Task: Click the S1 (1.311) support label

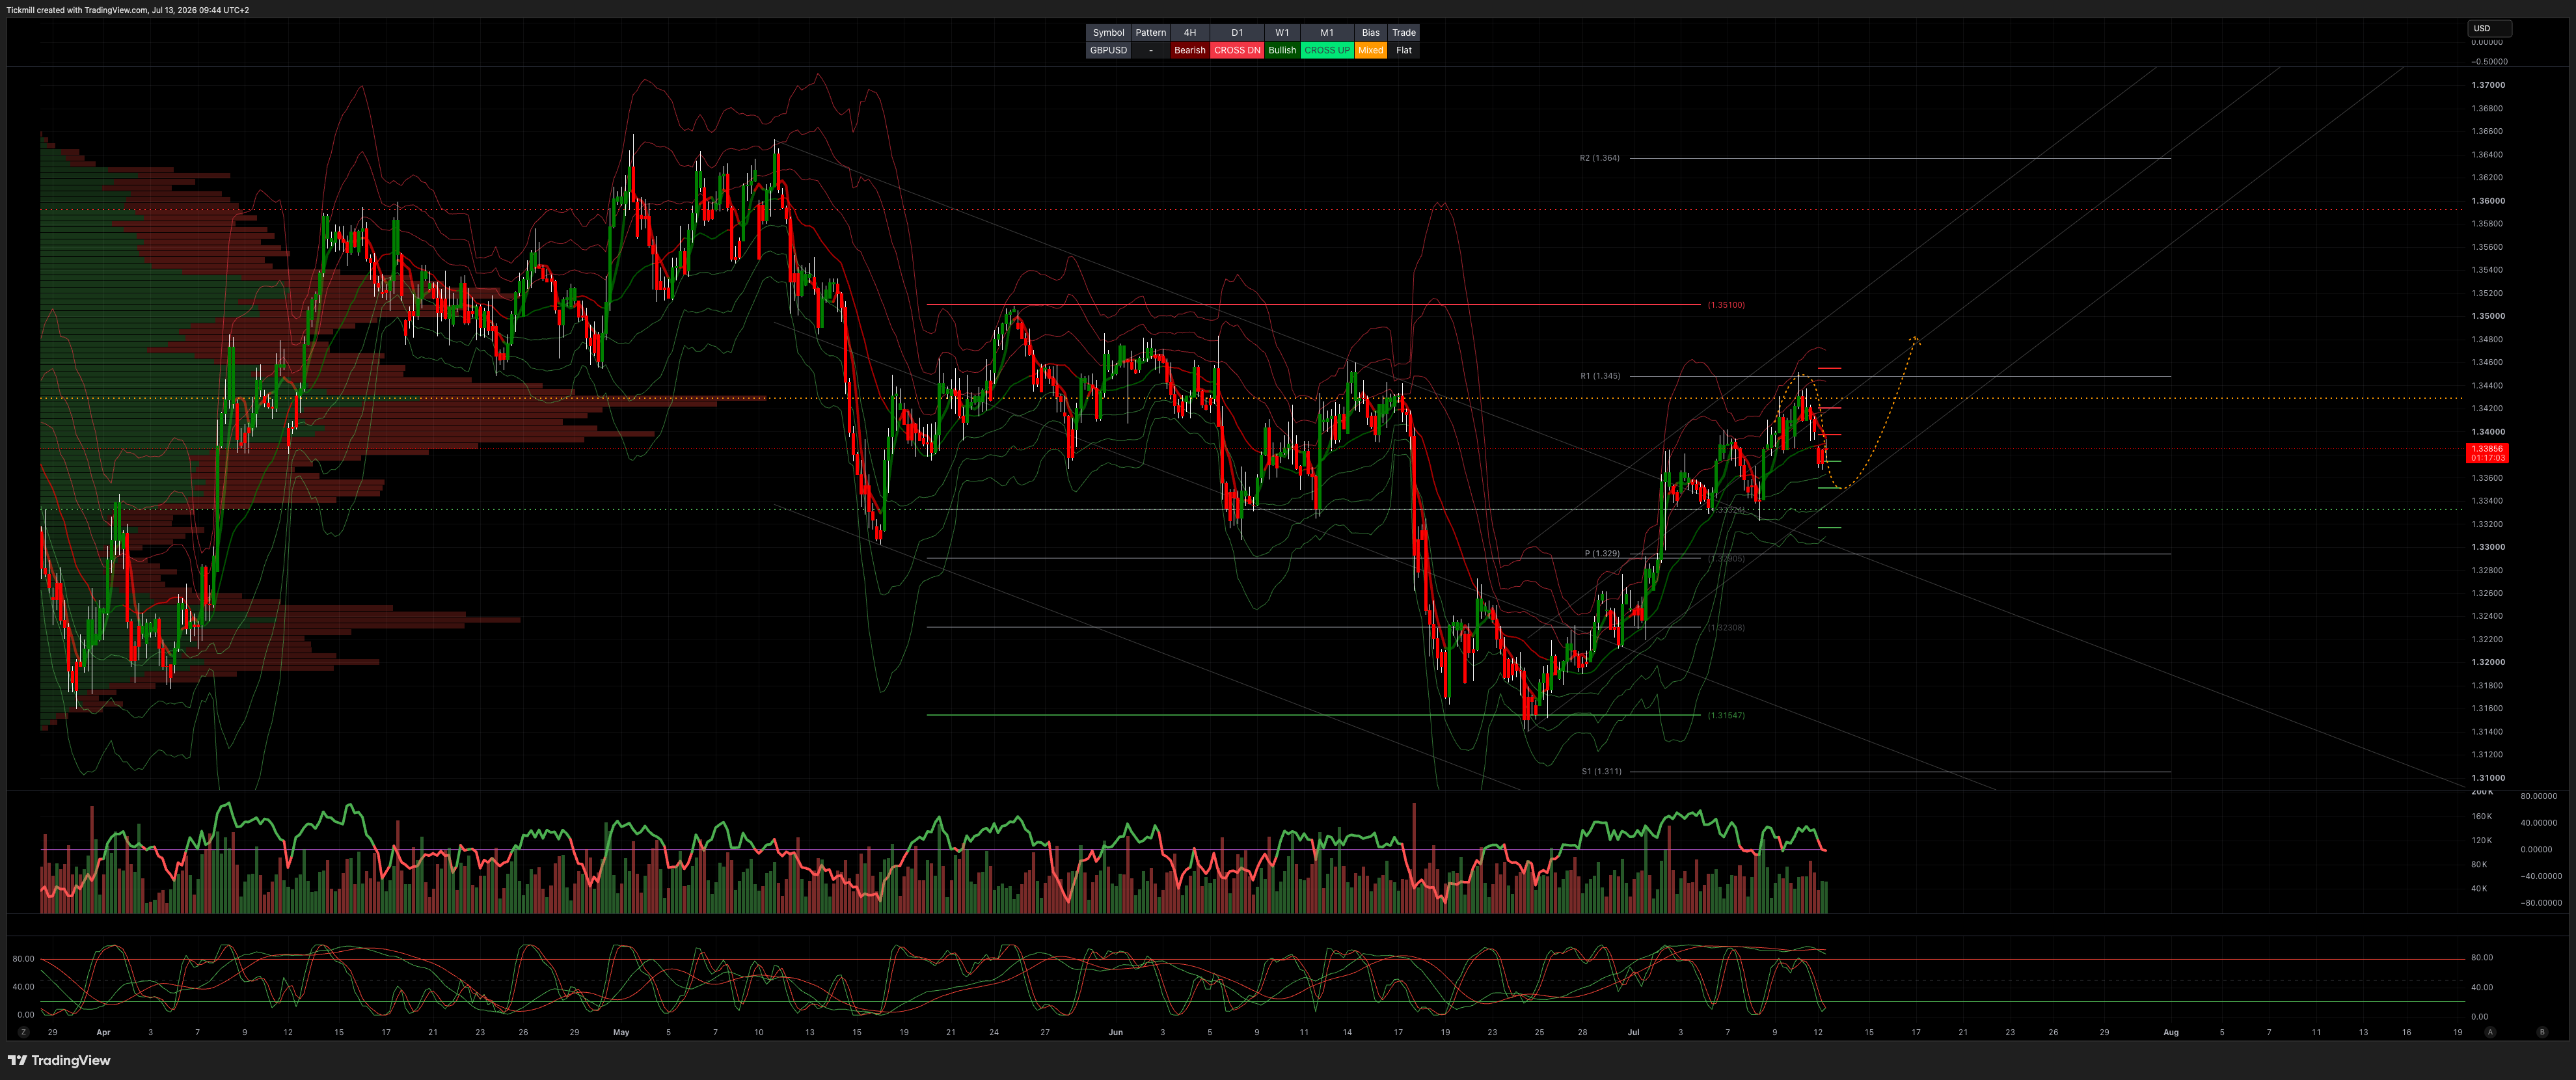Action: pos(1601,771)
